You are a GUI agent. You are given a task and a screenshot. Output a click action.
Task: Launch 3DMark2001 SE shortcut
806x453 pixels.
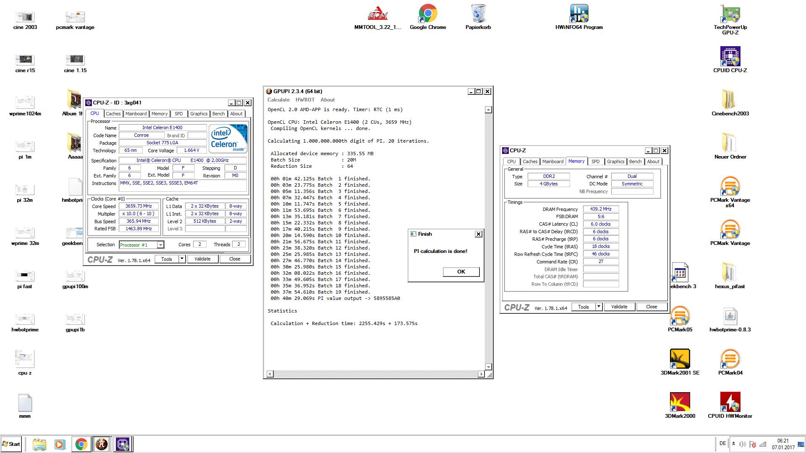[x=680, y=362]
